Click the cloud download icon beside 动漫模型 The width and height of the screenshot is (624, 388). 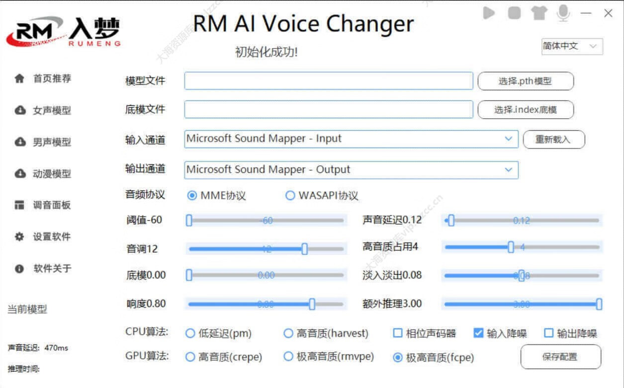click(20, 174)
